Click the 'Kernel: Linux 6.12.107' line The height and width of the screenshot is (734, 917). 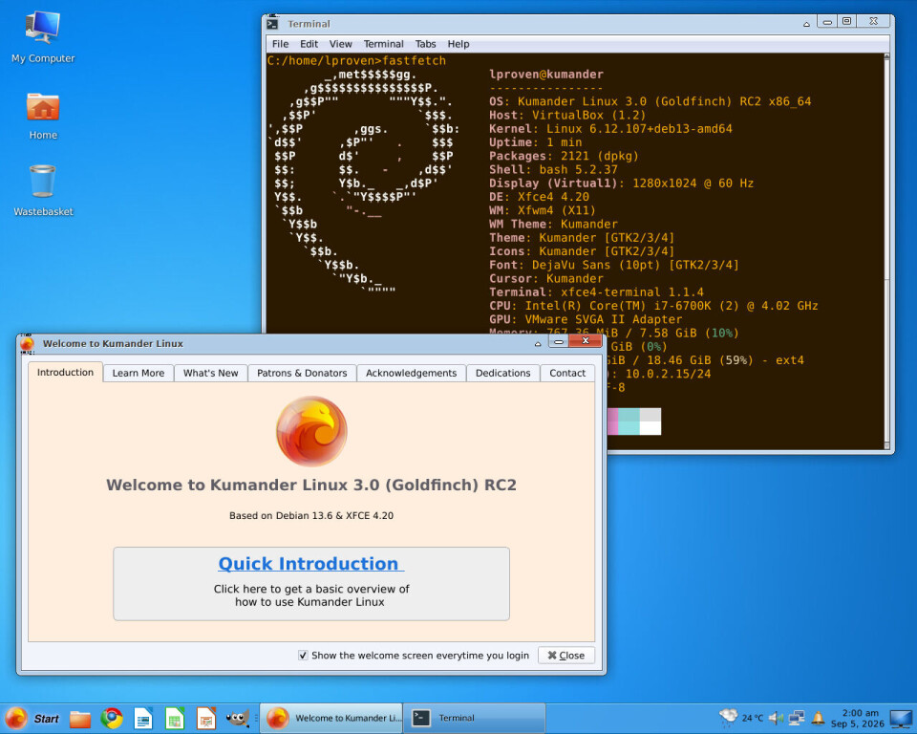[x=610, y=129]
